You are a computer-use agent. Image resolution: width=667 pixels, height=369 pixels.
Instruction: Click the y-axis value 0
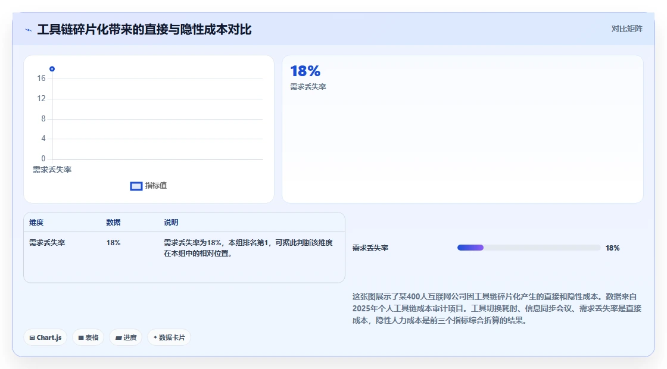click(43, 158)
